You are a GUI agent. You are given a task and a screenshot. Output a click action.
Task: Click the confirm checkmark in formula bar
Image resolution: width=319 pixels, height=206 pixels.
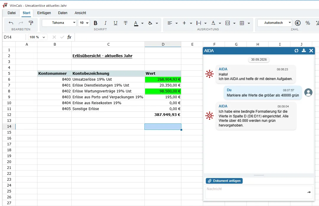pos(62,37)
